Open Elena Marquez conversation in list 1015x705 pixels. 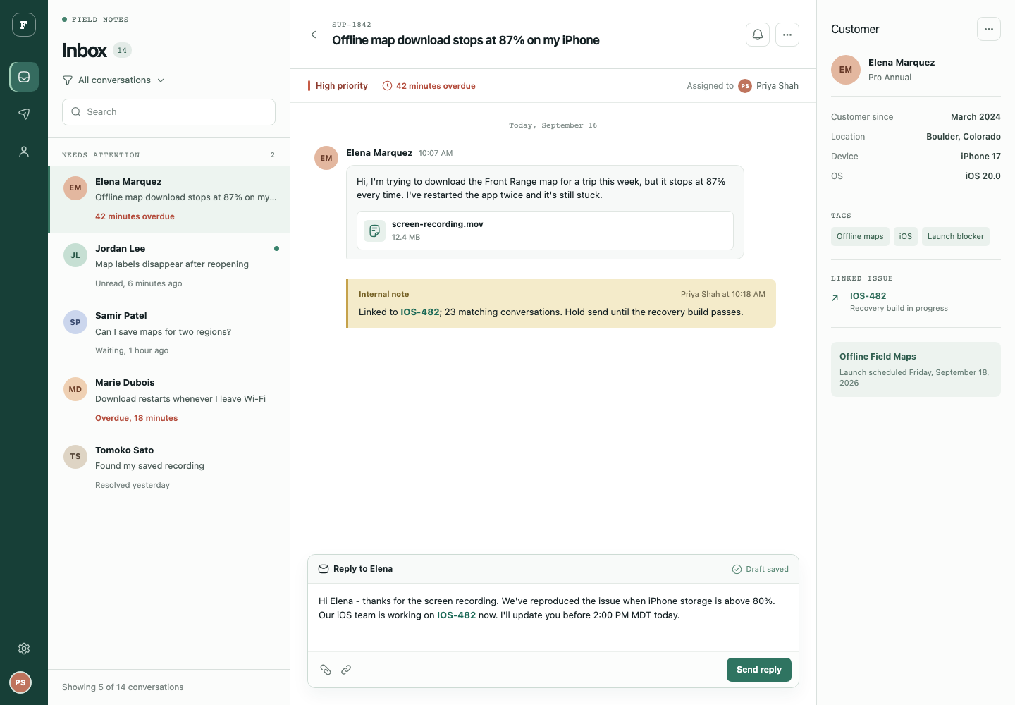[x=169, y=199]
